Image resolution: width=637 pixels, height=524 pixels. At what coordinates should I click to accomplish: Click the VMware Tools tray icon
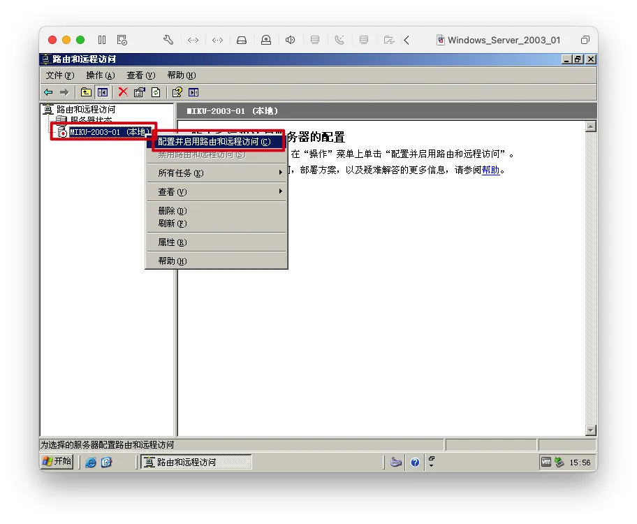tap(546, 462)
